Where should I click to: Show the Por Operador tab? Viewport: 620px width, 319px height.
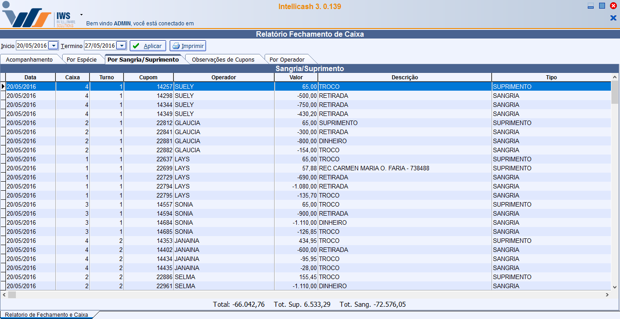click(x=287, y=59)
